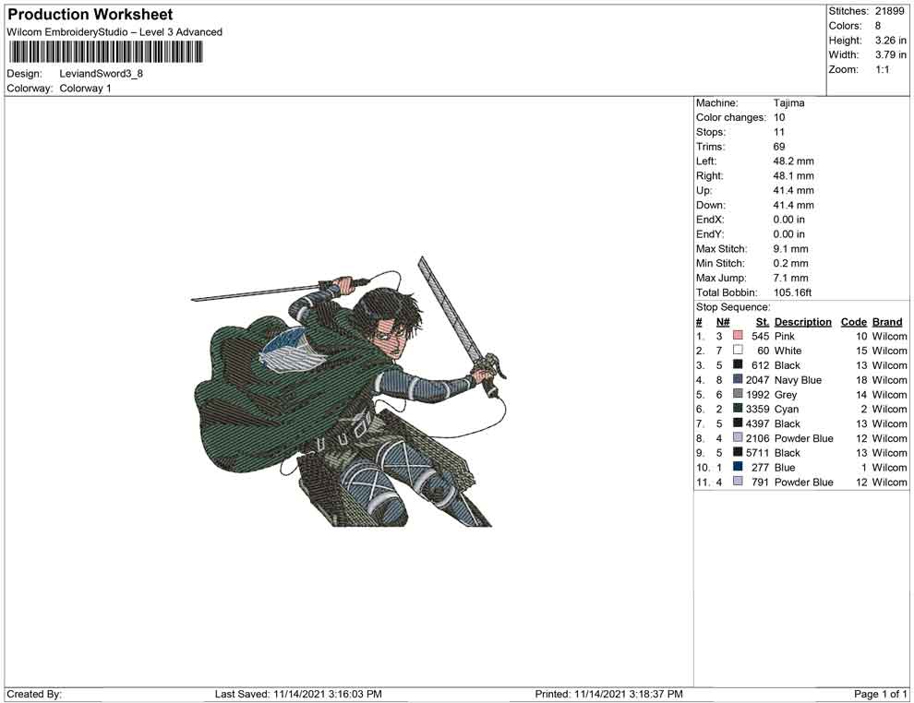
Task: Click the stitch count 1992 for Grey
Action: point(757,394)
